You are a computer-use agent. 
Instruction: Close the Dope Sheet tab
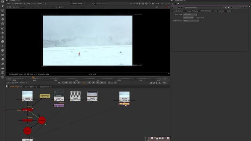51,87
